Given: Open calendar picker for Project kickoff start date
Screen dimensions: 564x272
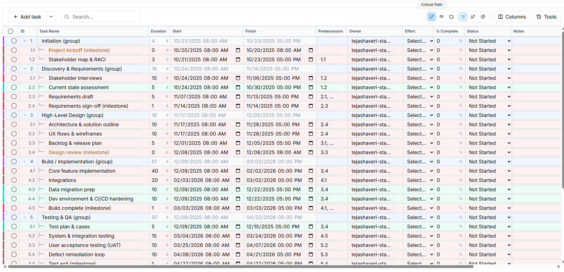Looking at the screenshot, I should (238, 50).
